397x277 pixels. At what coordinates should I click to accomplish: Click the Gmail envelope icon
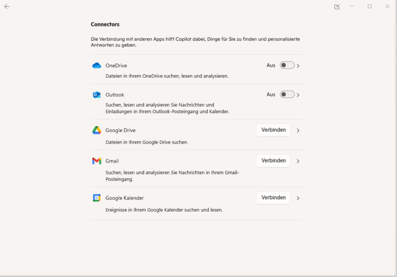coord(97,161)
